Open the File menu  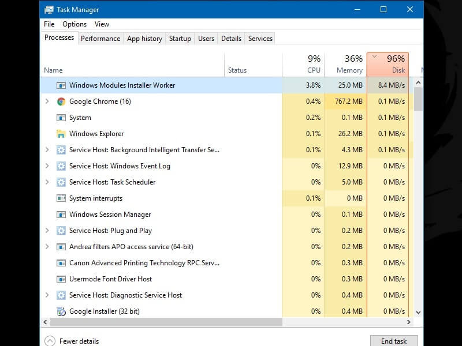click(49, 24)
